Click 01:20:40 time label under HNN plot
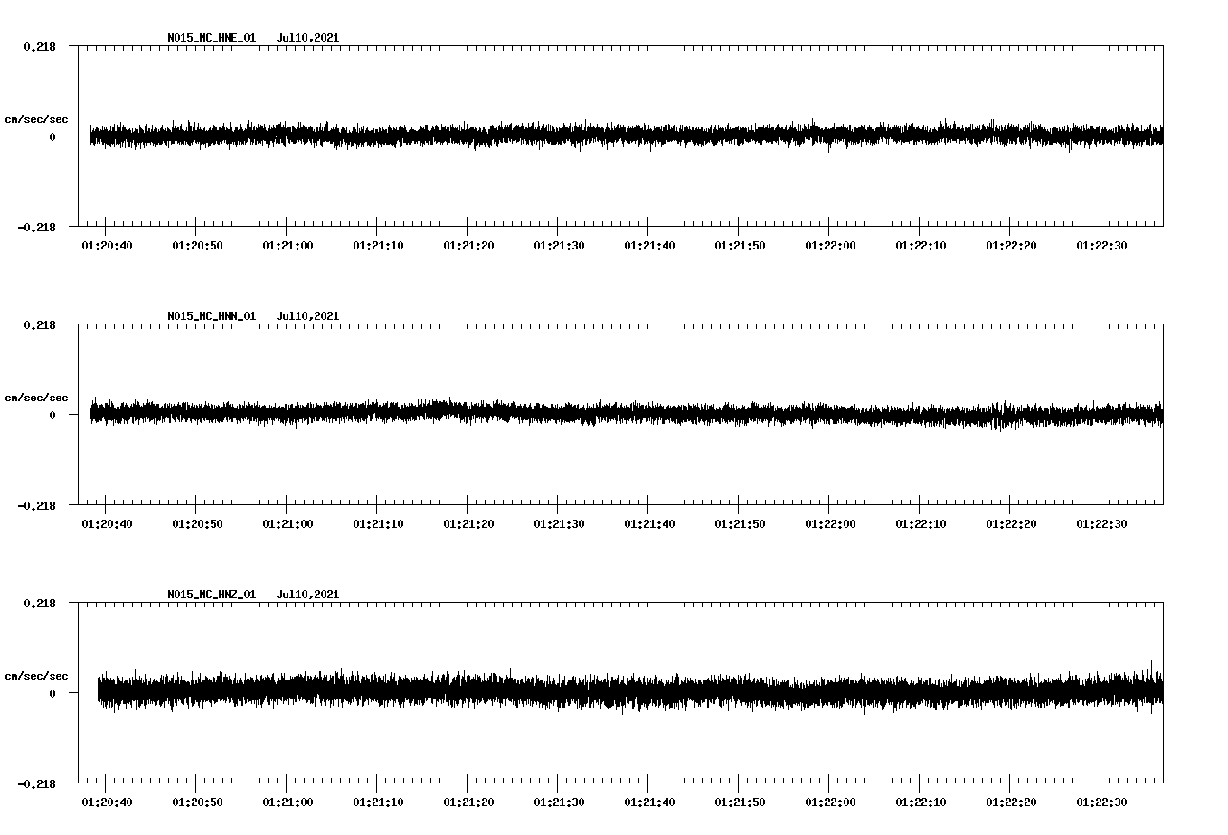 click(107, 524)
